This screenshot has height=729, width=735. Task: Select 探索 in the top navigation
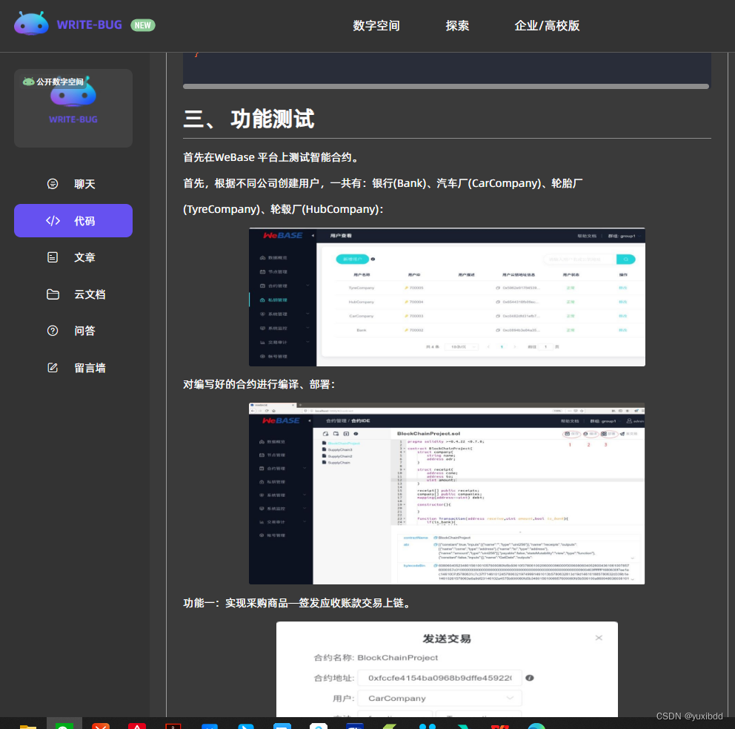click(457, 25)
